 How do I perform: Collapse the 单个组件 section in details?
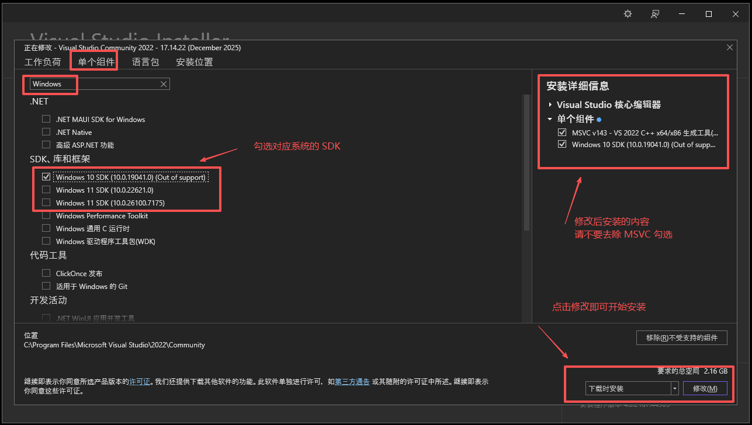[550, 119]
